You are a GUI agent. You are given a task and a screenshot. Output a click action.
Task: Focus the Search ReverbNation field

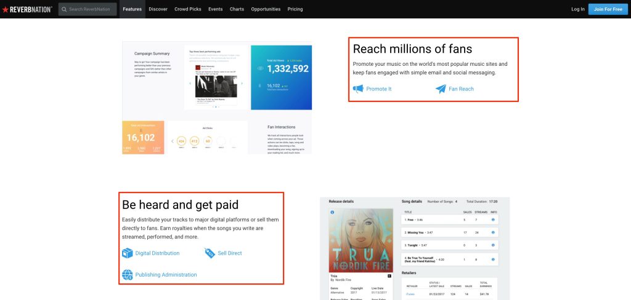pyautogui.click(x=88, y=9)
